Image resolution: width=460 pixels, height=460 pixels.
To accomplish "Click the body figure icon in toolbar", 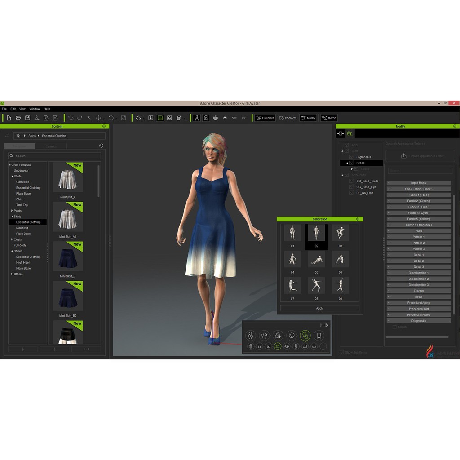I will click(x=197, y=118).
